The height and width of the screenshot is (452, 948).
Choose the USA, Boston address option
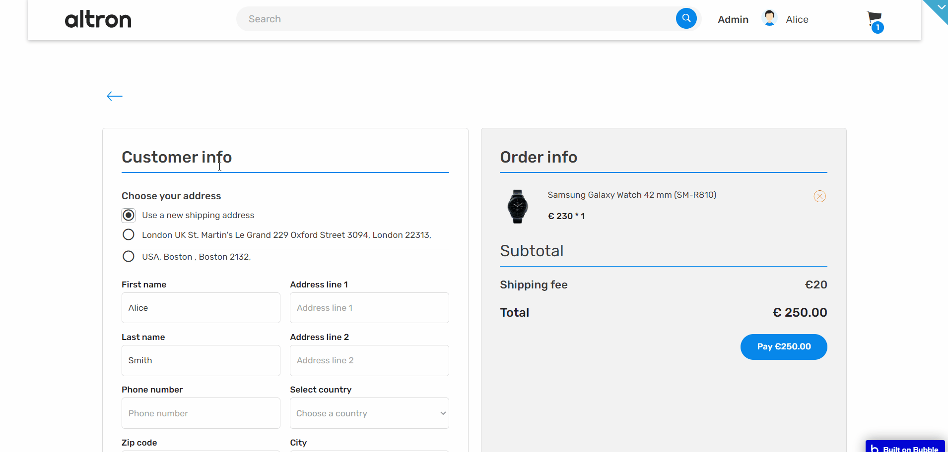(x=129, y=256)
